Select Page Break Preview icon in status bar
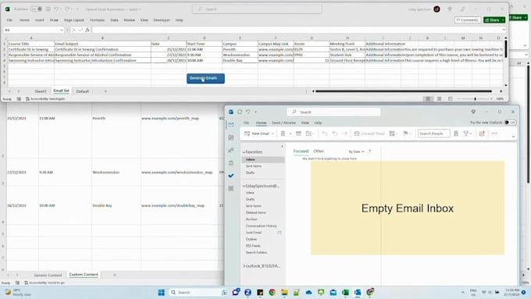The height and width of the screenshot is (299, 531). tap(450, 99)
